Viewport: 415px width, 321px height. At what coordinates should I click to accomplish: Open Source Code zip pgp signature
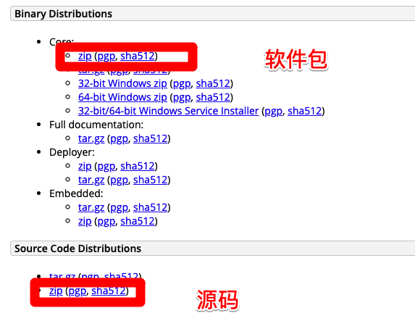click(77, 291)
